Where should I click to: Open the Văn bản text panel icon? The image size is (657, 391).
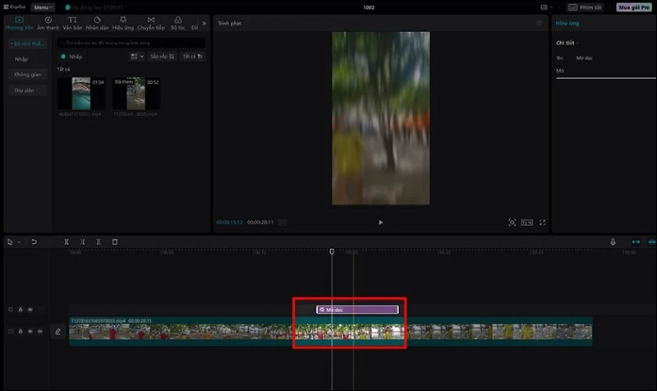pyautogui.click(x=73, y=22)
